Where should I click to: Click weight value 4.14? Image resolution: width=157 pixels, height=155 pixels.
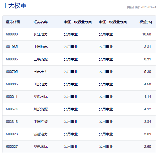pos(147,97)
